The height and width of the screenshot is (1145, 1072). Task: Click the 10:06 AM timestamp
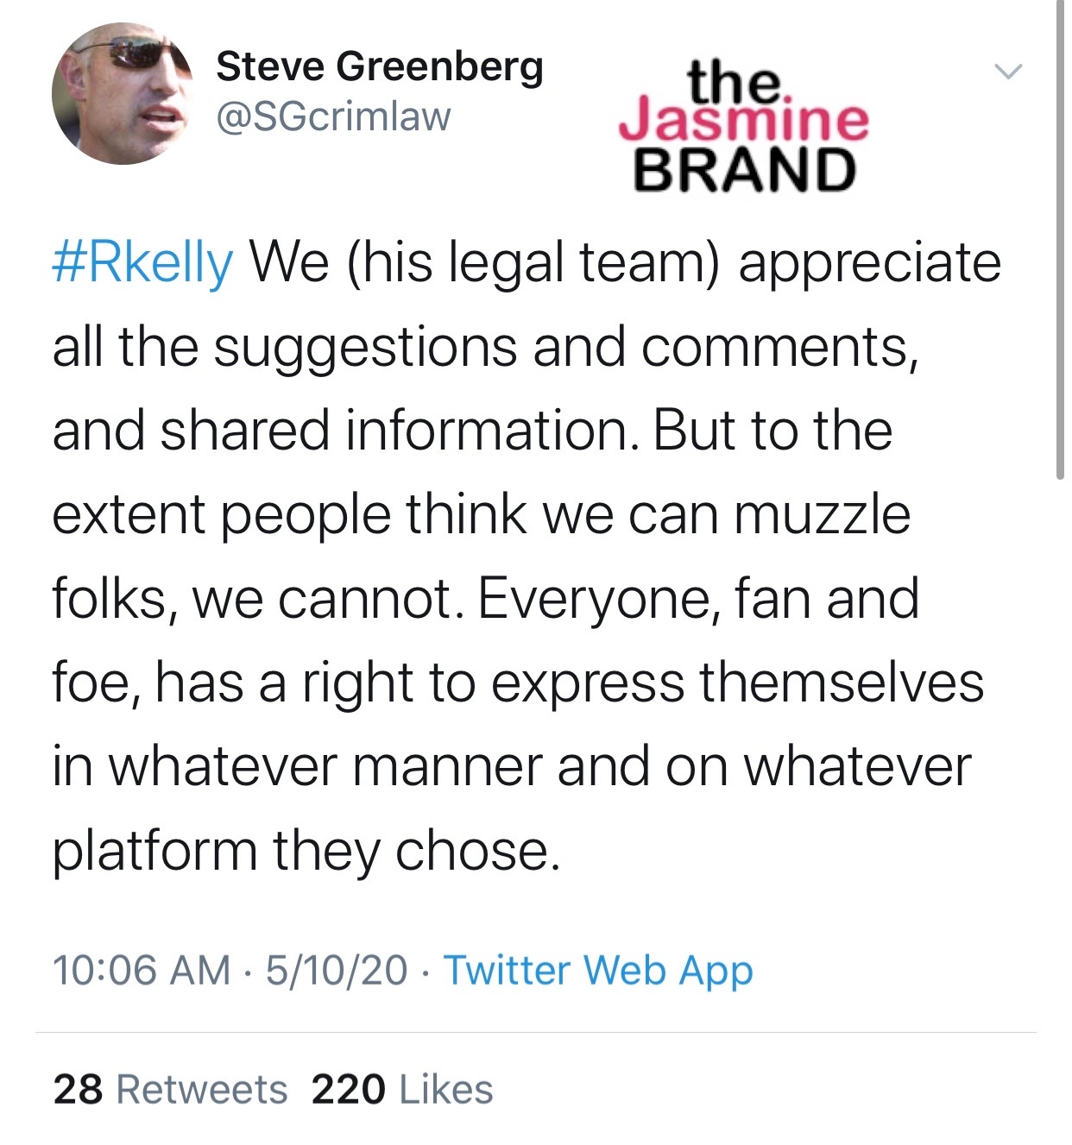coord(142,970)
